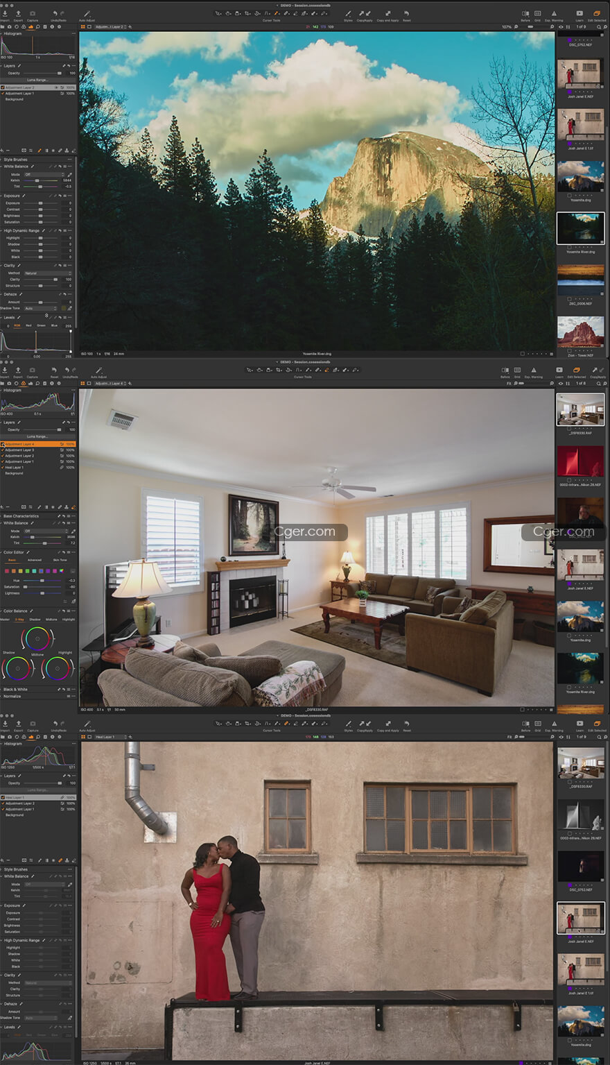
Task: Click Copy/Apply in the couple portrait window
Action: tap(365, 724)
